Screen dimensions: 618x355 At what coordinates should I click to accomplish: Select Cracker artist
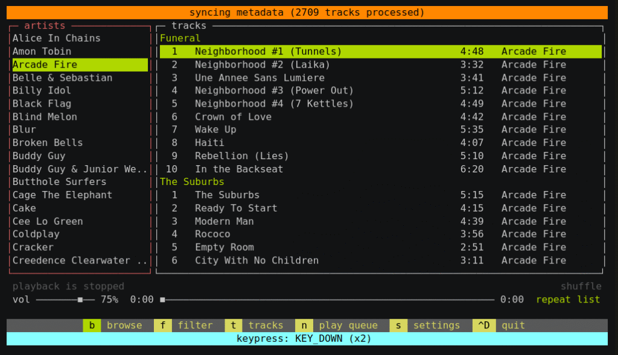coord(80,247)
